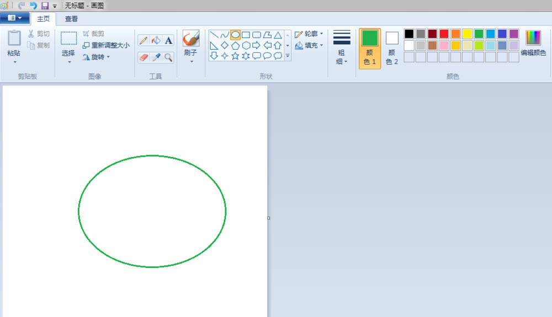Image resolution: width=552 pixels, height=317 pixels.
Task: Open the Size (粗细) line thickness dropdown
Action: [x=342, y=47]
